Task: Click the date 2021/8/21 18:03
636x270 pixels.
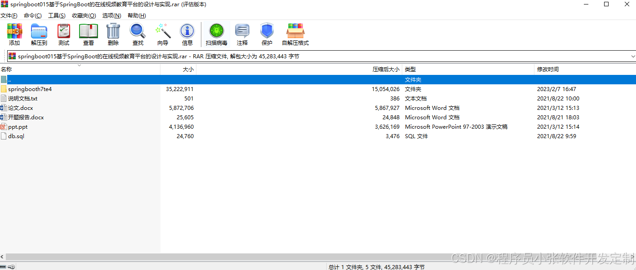Action: pyautogui.click(x=558, y=117)
